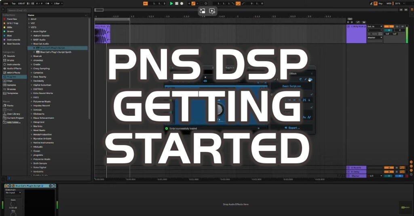
Task: Toggle the orange Draw Mode button
Action: pos(376,3)
